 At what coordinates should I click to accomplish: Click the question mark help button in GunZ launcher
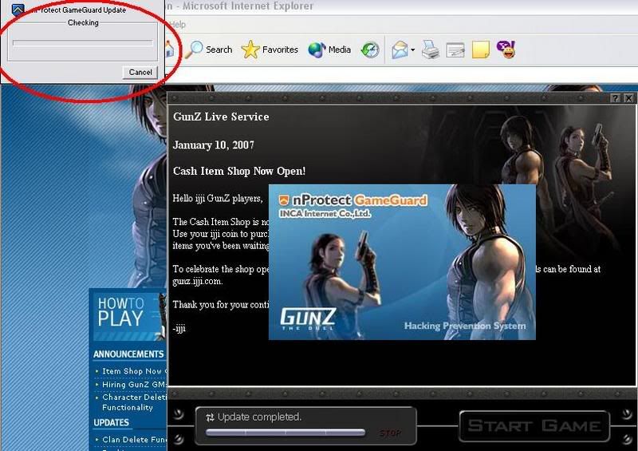(616, 98)
